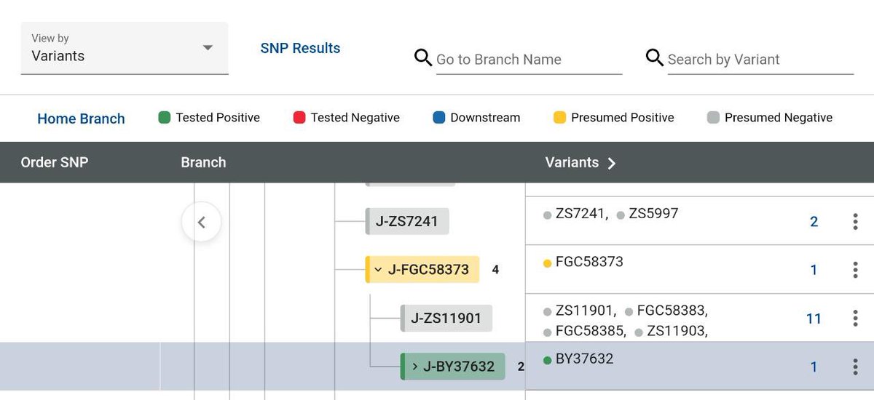Click the Order SNP column header
Screen dimensions: 874x400
point(55,162)
